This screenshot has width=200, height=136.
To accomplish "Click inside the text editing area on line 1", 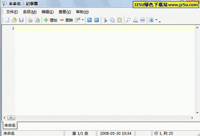I will click(105, 29).
